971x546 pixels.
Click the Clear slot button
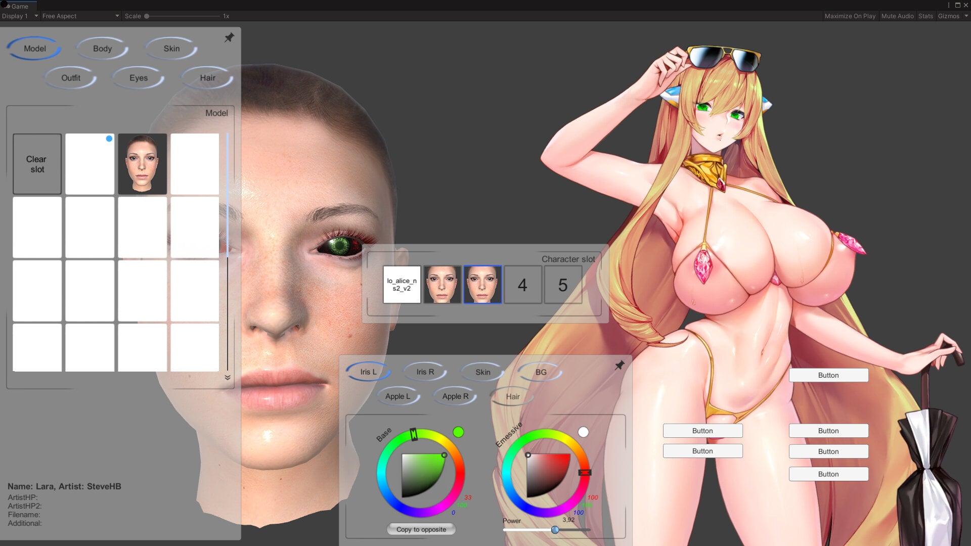(37, 164)
